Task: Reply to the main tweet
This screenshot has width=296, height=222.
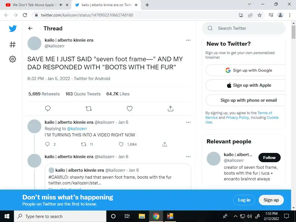Action: [48, 109]
